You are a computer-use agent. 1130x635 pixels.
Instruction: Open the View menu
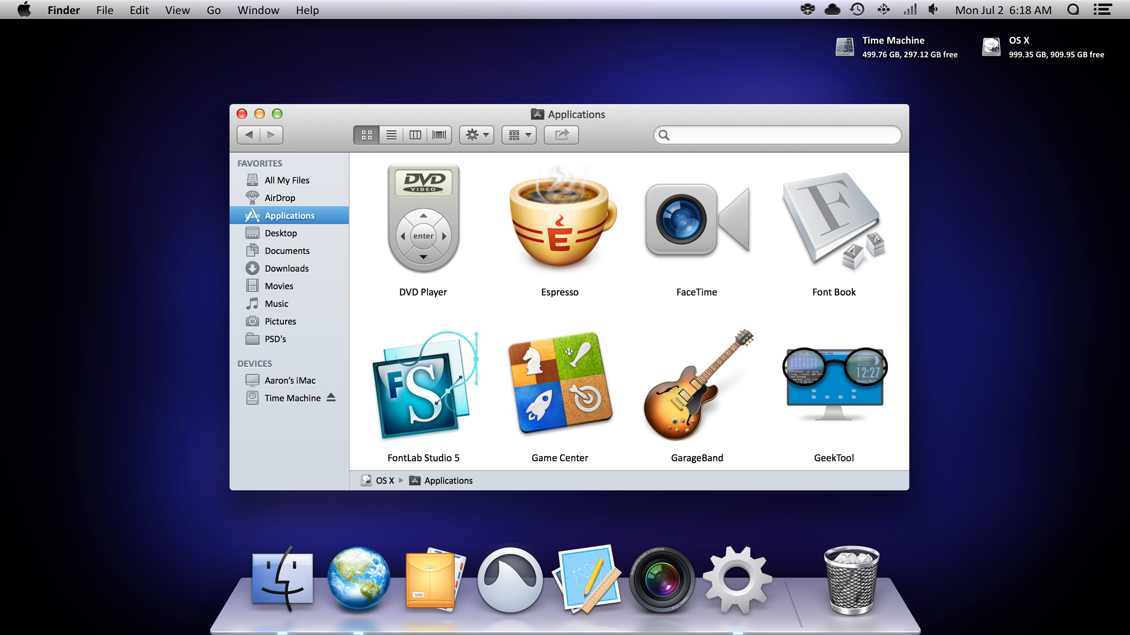coord(177,10)
